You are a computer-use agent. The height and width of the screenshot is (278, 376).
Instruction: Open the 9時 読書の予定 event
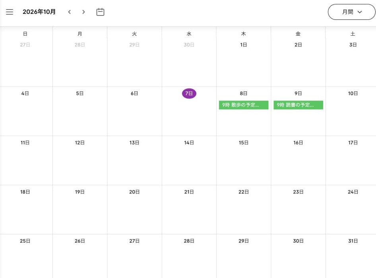click(x=298, y=105)
